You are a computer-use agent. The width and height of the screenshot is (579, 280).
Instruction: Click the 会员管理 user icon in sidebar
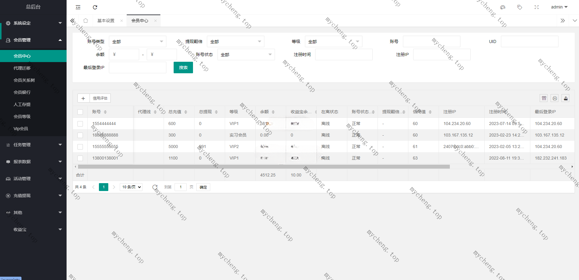pyautogui.click(x=8, y=40)
